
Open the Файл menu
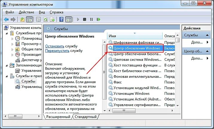pyautogui.click(x=10, y=12)
